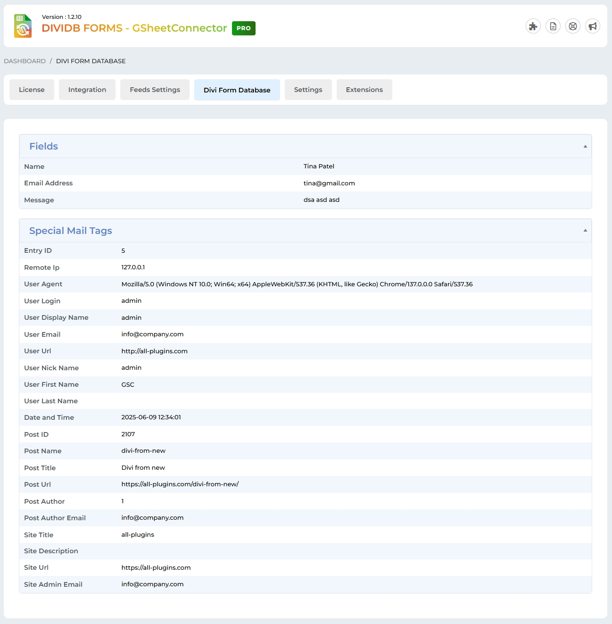This screenshot has width=612, height=624.
Task: Click the puzzle piece extensions icon
Action: tap(533, 26)
